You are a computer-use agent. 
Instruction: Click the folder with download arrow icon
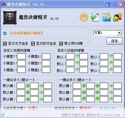click(x=106, y=17)
